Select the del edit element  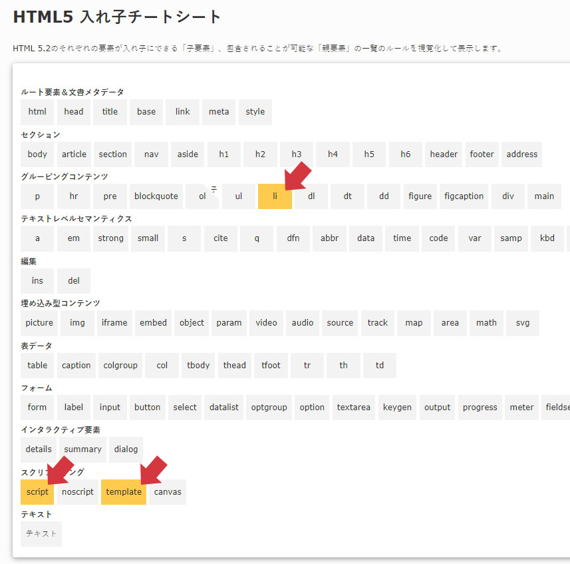(74, 281)
